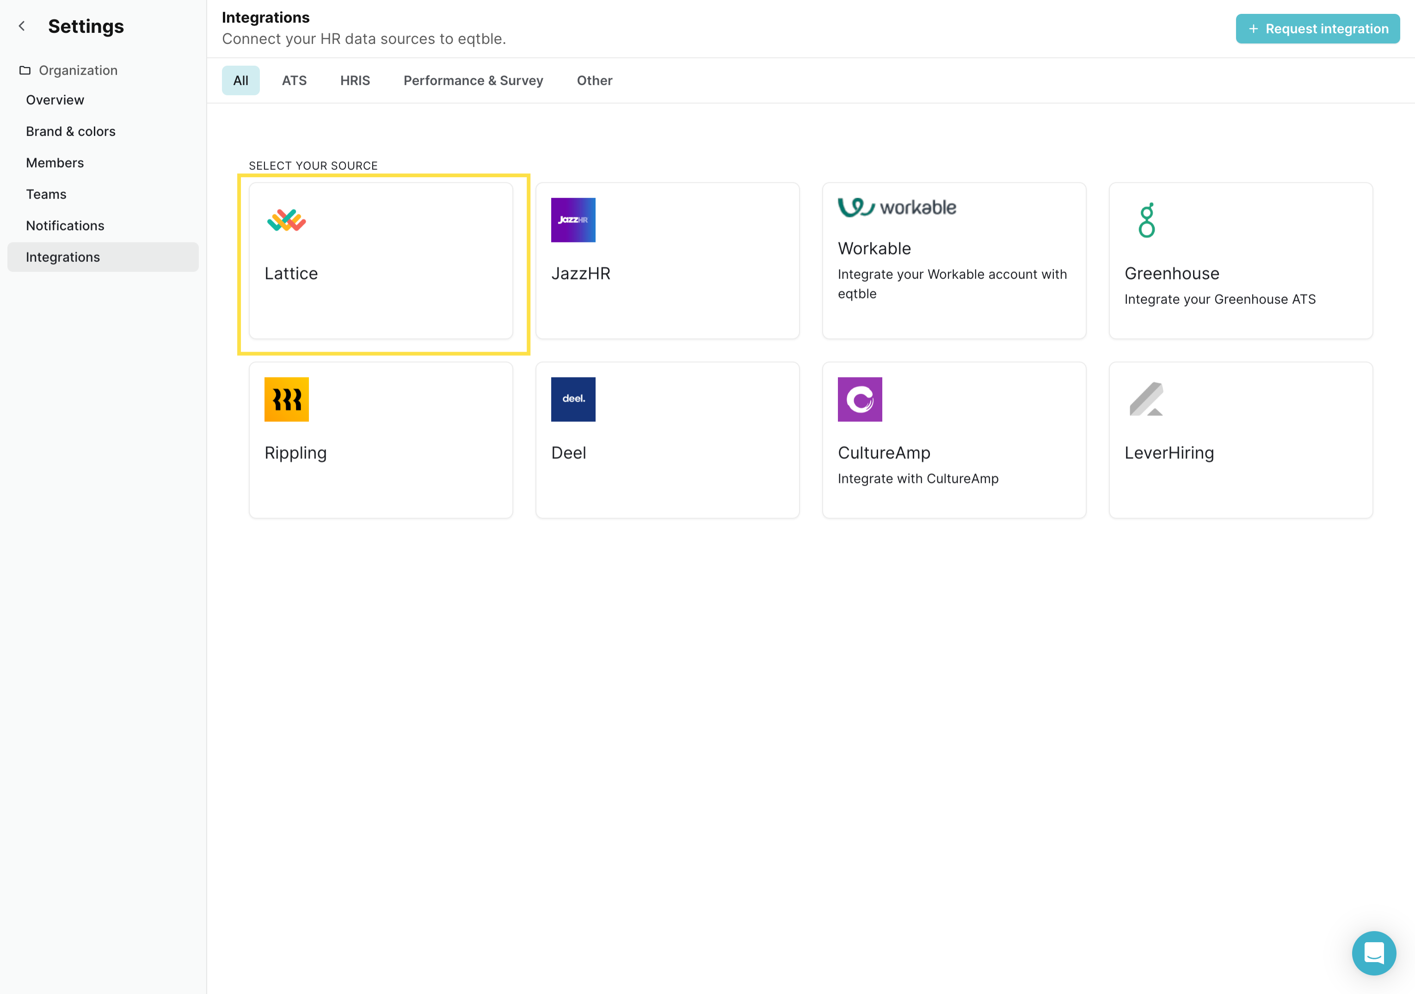Click the Workable logo
Viewport: 1415px width, 994px height.
897,208
